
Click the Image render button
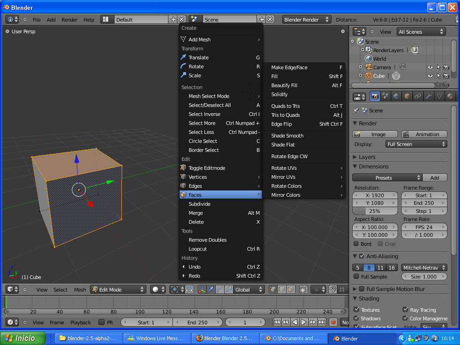pos(375,134)
